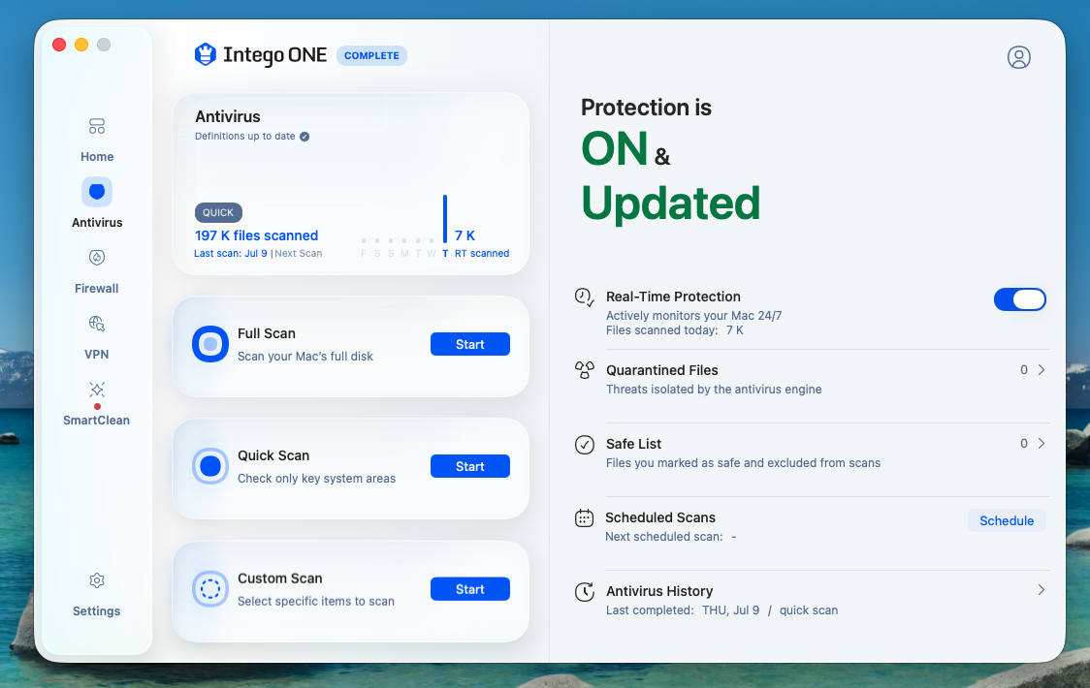
Task: Select the Antivirus label in sidebar
Action: pos(97,222)
